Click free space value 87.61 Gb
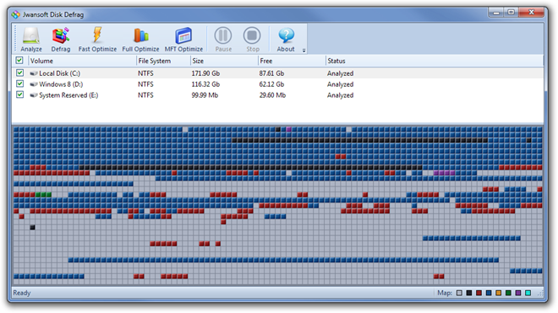Image resolution: width=558 pixels, height=313 pixels. coord(271,73)
